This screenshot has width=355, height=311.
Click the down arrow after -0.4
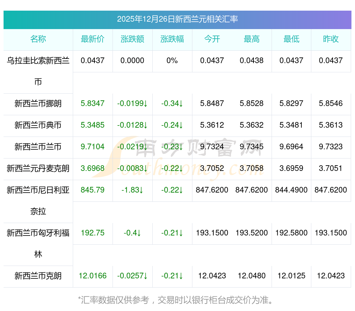[139, 233]
